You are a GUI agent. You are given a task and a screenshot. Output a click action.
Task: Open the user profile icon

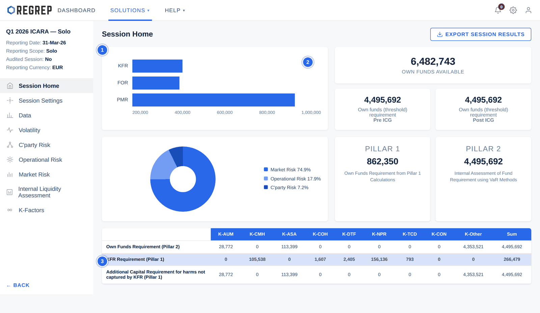tap(528, 10)
